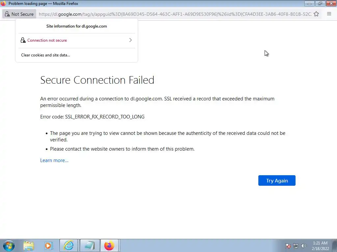The image size is (337, 252).
Task: Expand the Connection not secure details arrow
Action: click(130, 40)
